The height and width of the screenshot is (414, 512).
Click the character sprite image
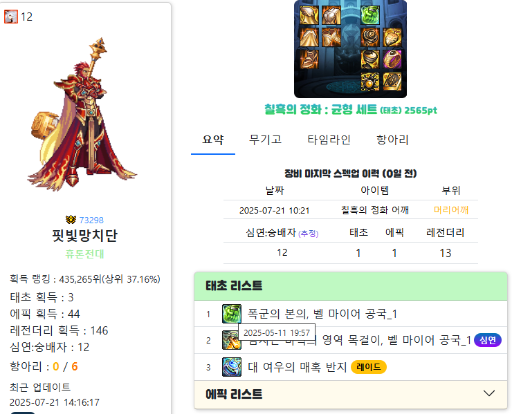coord(82,114)
